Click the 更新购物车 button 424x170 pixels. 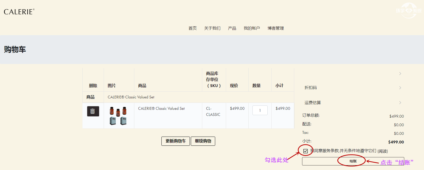pos(176,141)
